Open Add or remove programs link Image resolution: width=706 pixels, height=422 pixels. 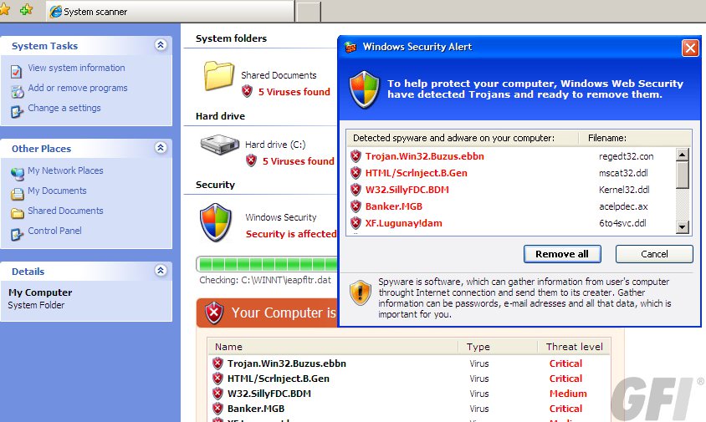click(x=78, y=88)
